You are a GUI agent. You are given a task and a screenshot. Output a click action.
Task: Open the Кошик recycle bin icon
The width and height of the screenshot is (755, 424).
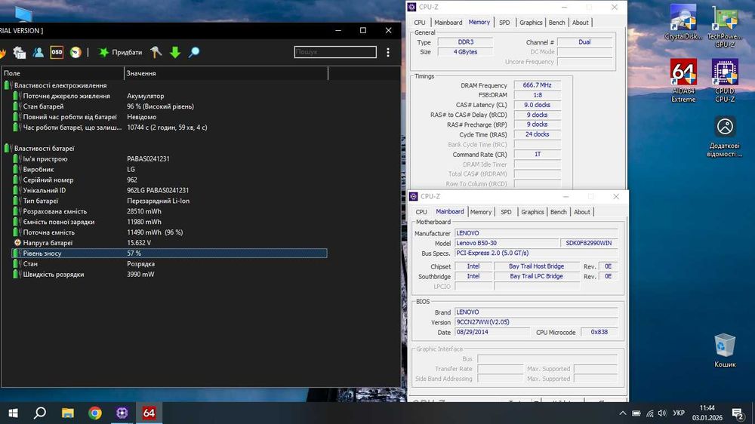725,350
